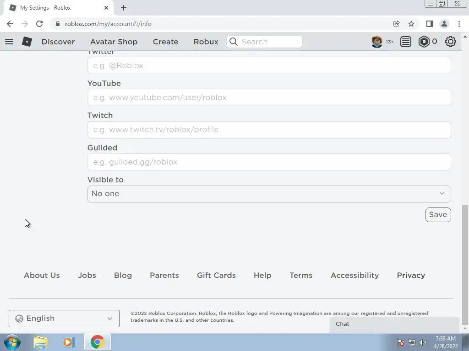Open the settings gear icon
The image size is (469, 351).
(451, 42)
